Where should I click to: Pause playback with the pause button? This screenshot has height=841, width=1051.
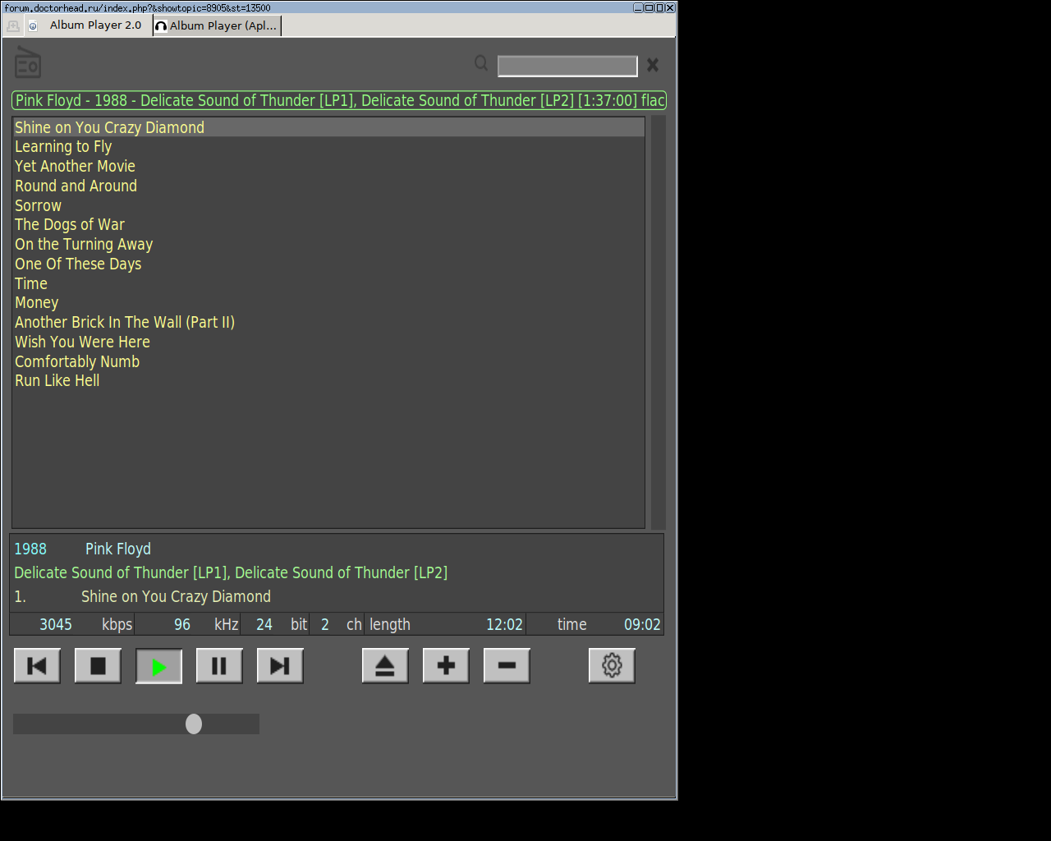[219, 666]
